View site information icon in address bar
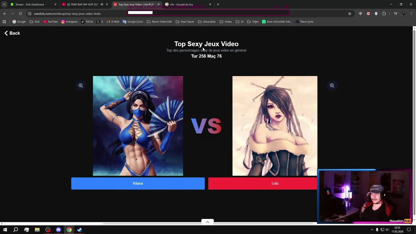This screenshot has width=416, height=234. 30,14
